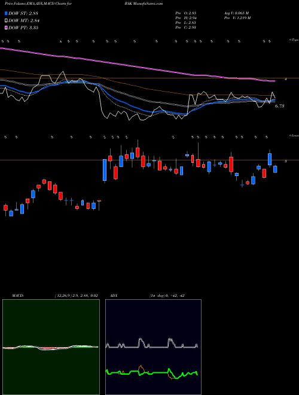299x395 pixels.
Task: Click the 'BAK MunafaSutra.com' header text
Action: pos(144,4)
